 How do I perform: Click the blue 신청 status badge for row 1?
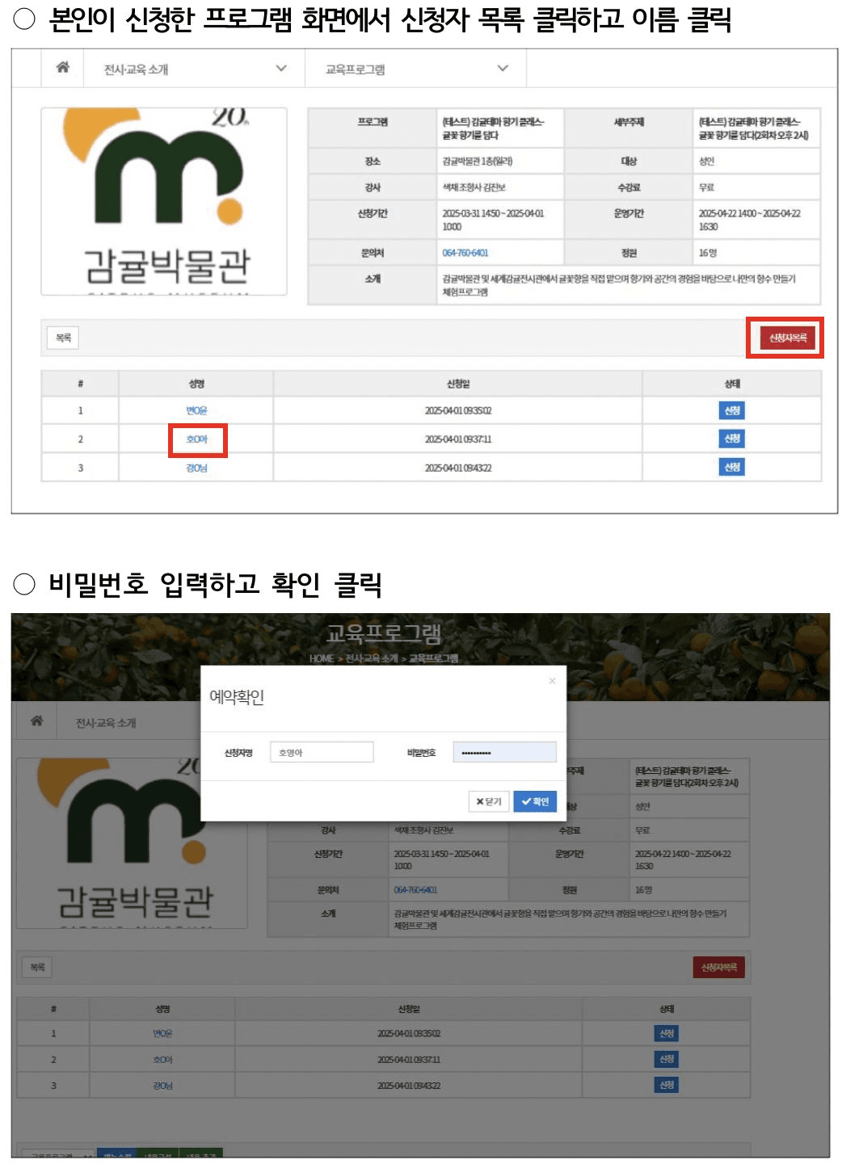point(732,410)
